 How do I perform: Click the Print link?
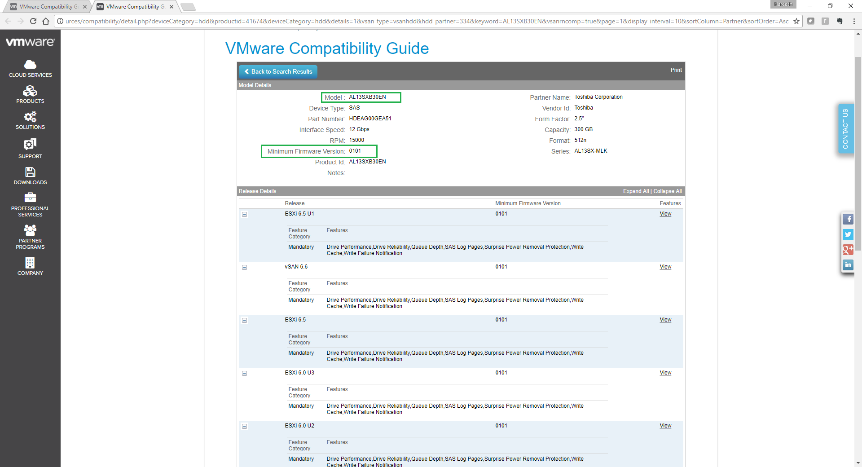[x=676, y=70]
